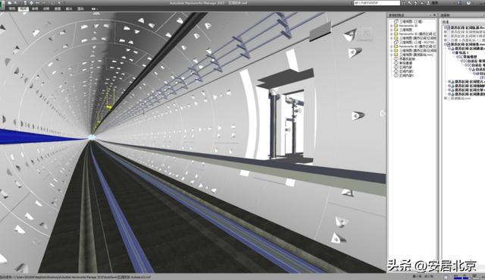Open the sheet browser icon in status bar

tap(446, 277)
